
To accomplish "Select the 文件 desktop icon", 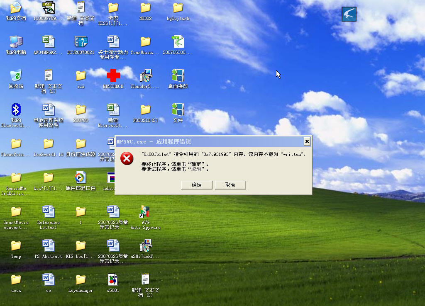I will click(x=178, y=113).
